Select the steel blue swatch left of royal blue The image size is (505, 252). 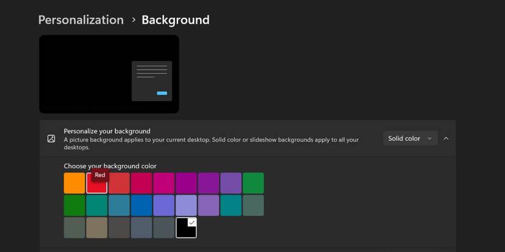[x=119, y=206]
